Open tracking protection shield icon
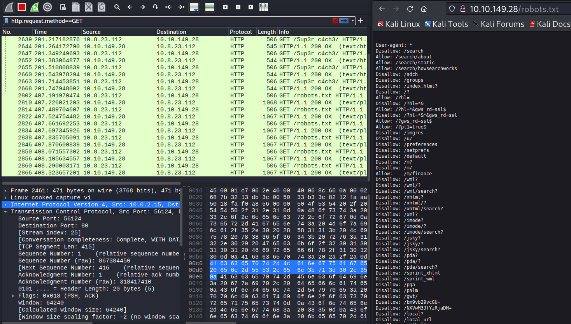 coord(452,9)
